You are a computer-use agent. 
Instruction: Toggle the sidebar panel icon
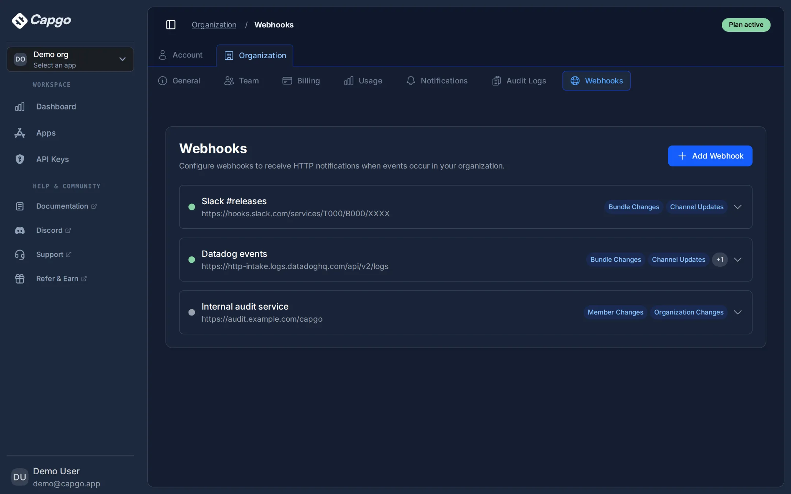pyautogui.click(x=171, y=25)
